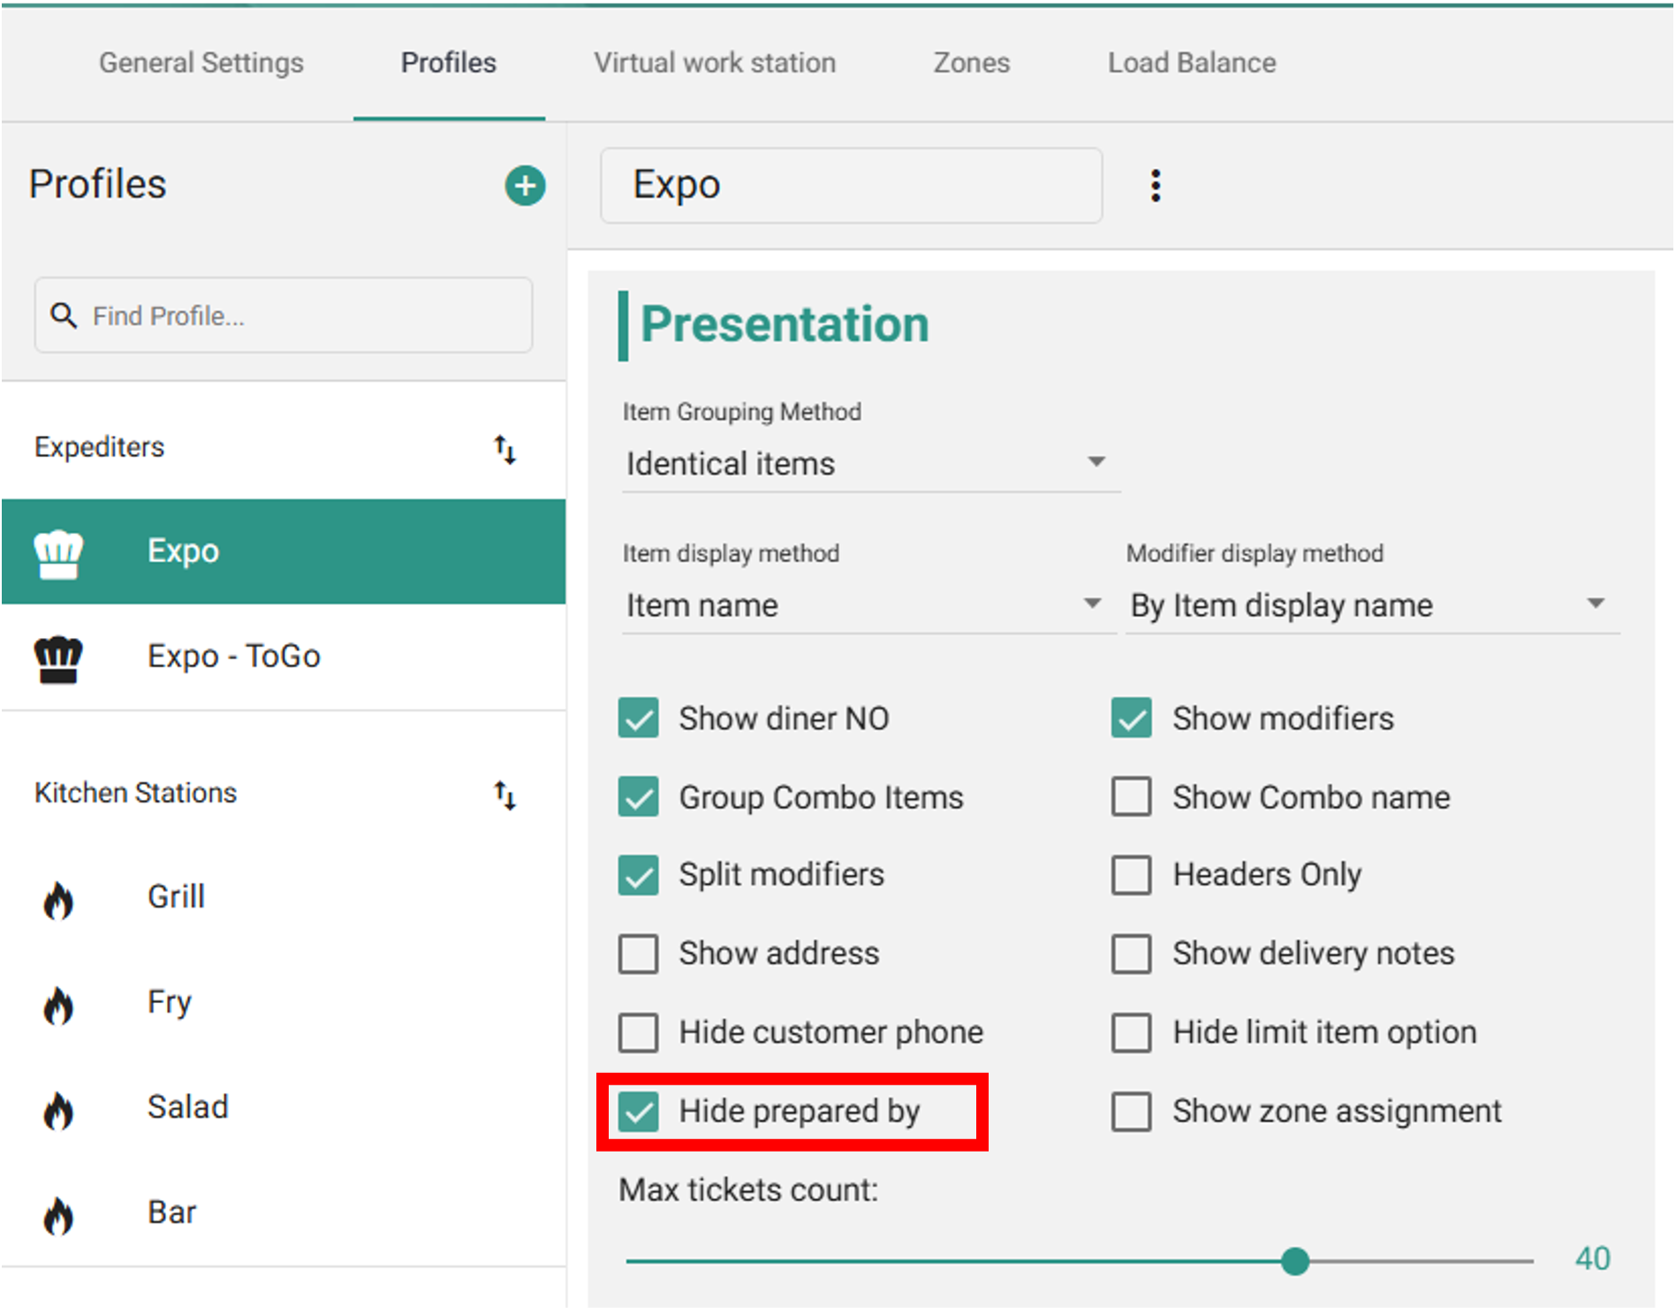Open the three-dot options menu beside Expo
This screenshot has width=1676, height=1308.
click(1155, 186)
